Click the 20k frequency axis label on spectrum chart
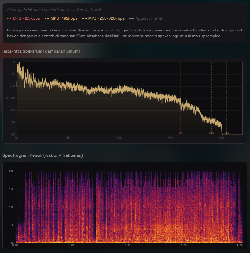The height and width of the screenshot is (253, 250). pos(222,138)
